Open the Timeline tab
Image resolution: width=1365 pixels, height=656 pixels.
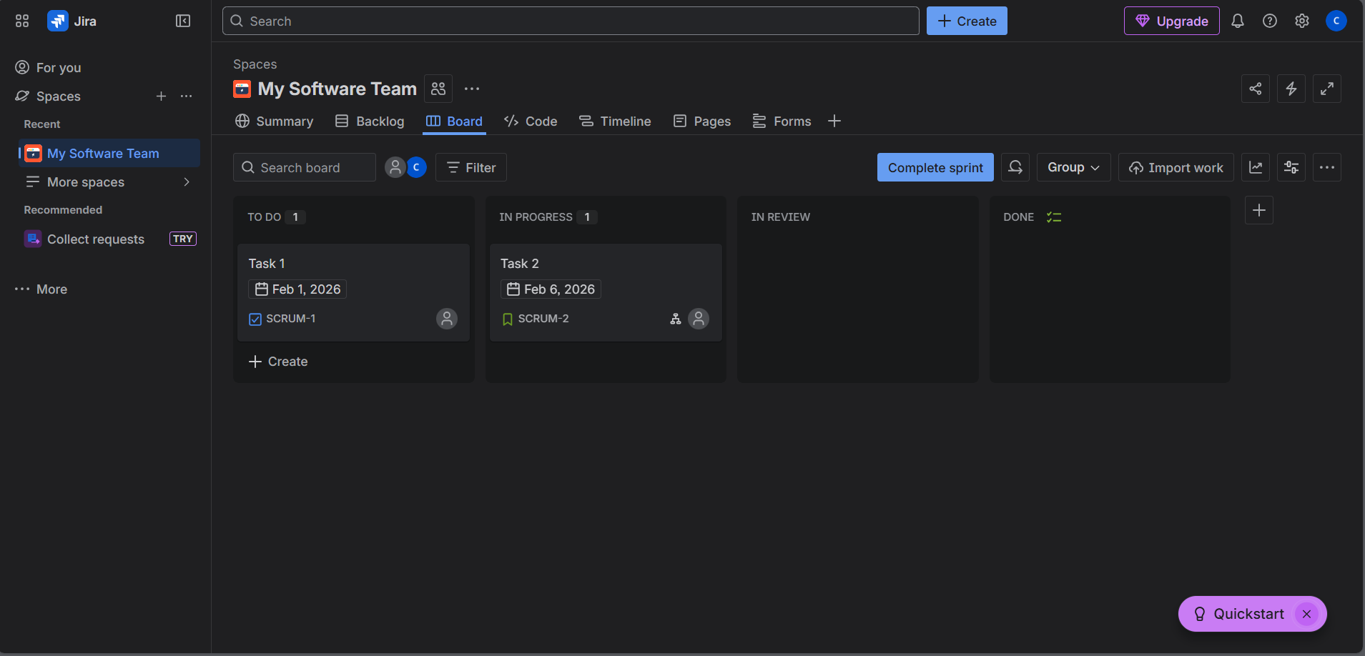[x=615, y=121]
